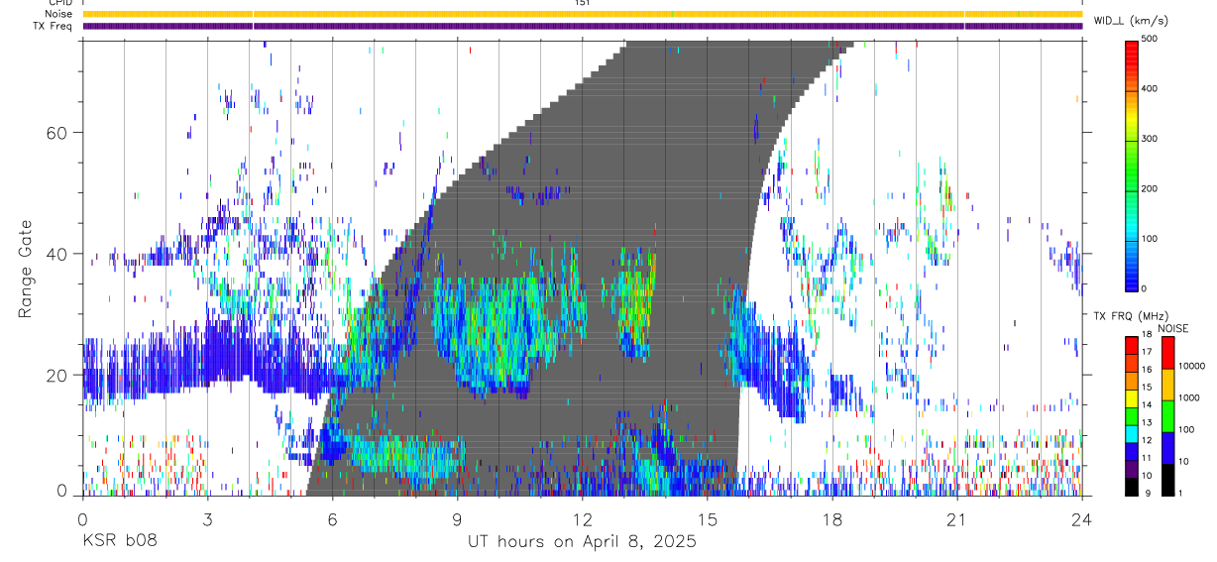
Task: Click the 17 label in the TX FRQ legend
Action: click(x=1147, y=352)
